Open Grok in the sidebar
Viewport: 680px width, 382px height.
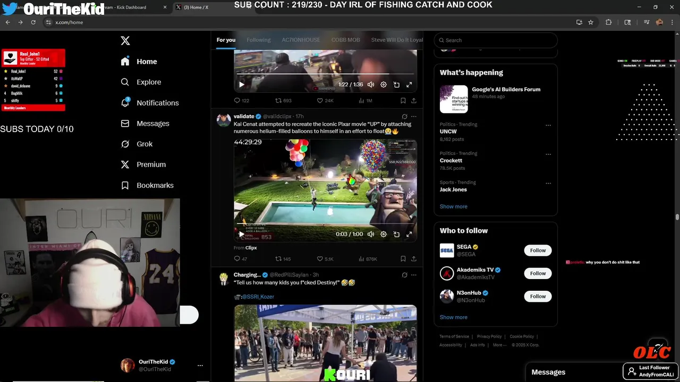point(137,144)
